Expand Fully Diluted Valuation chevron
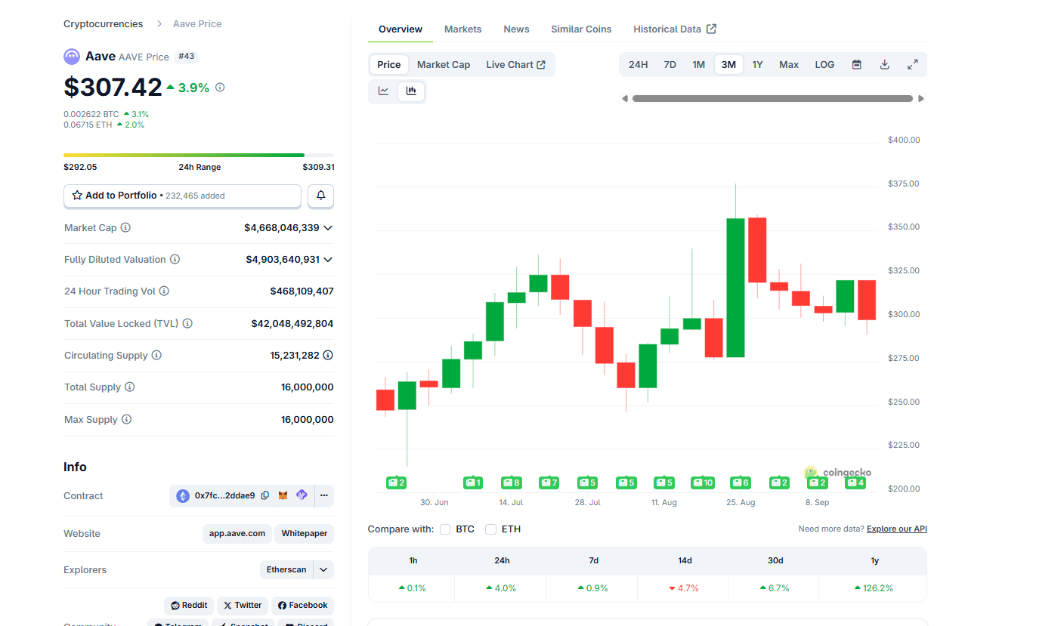The width and height of the screenshot is (1064, 626). point(328,260)
